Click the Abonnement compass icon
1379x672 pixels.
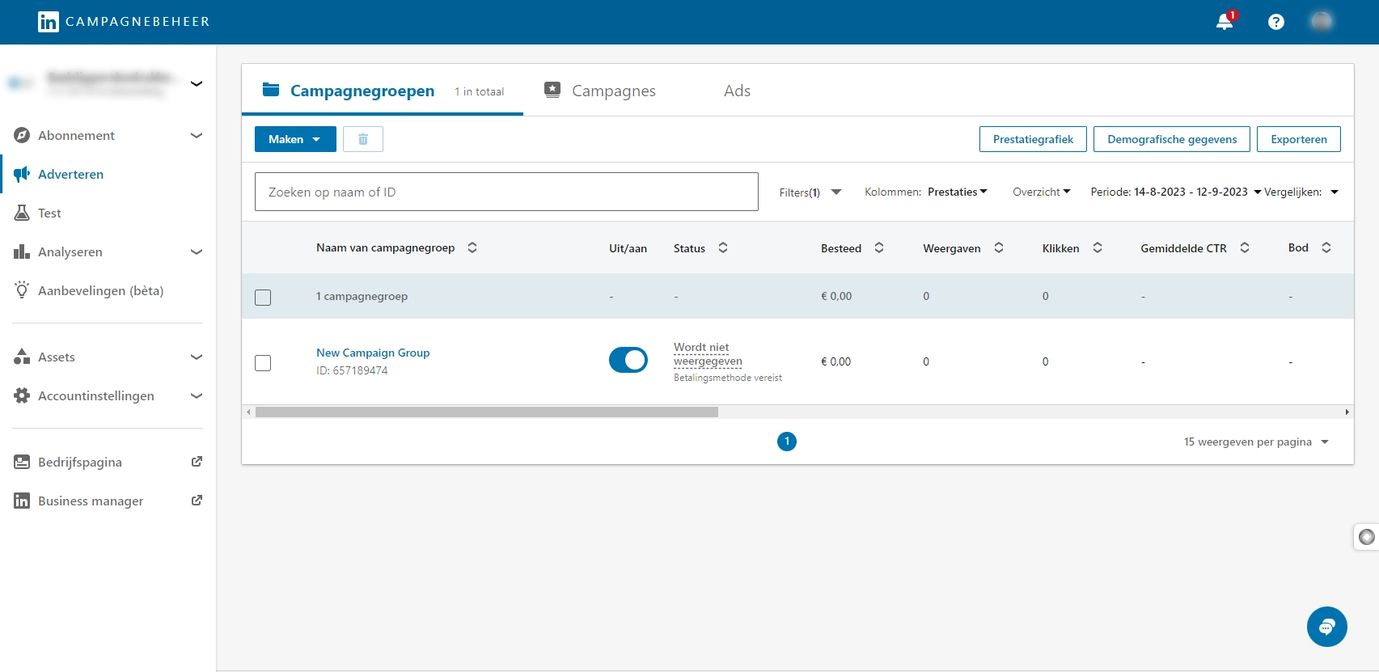(x=22, y=135)
